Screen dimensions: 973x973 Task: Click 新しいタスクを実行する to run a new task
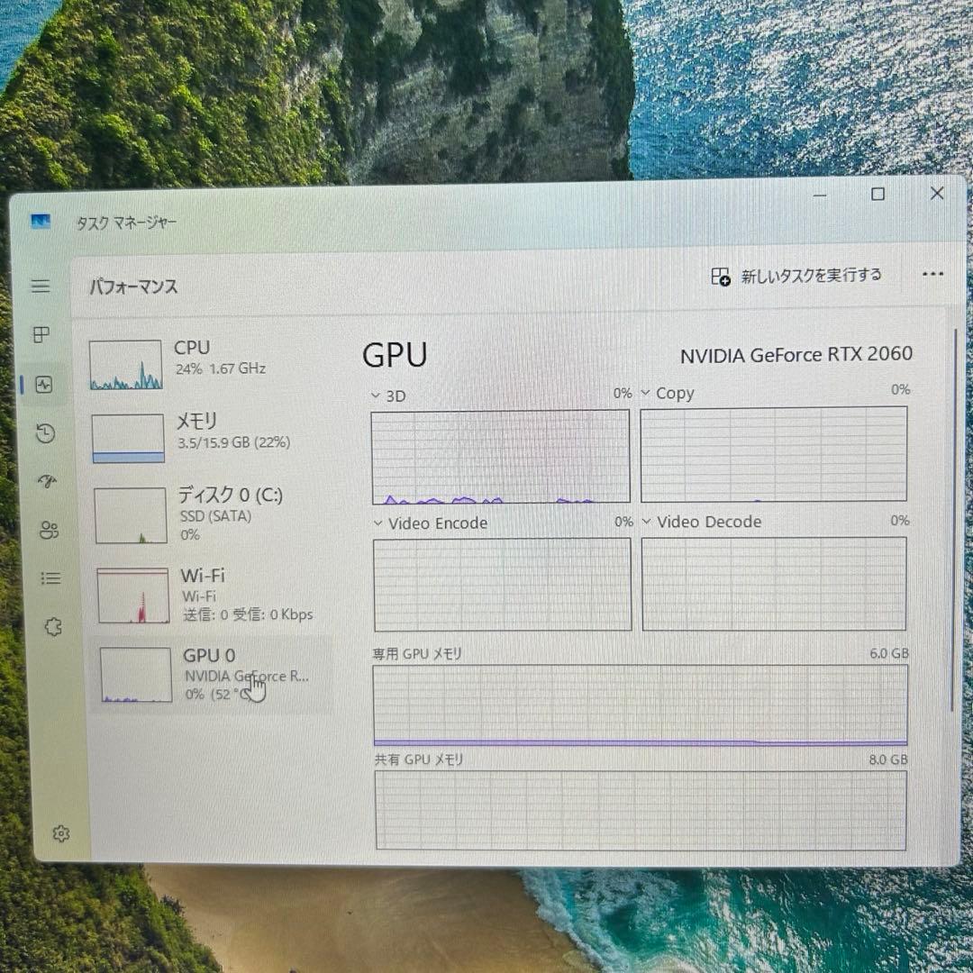(x=796, y=276)
